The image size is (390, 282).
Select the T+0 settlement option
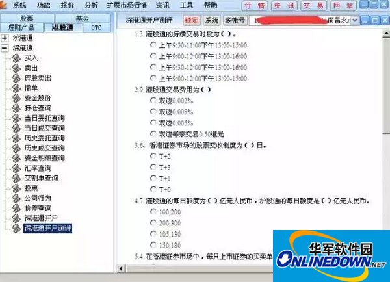tap(153, 189)
